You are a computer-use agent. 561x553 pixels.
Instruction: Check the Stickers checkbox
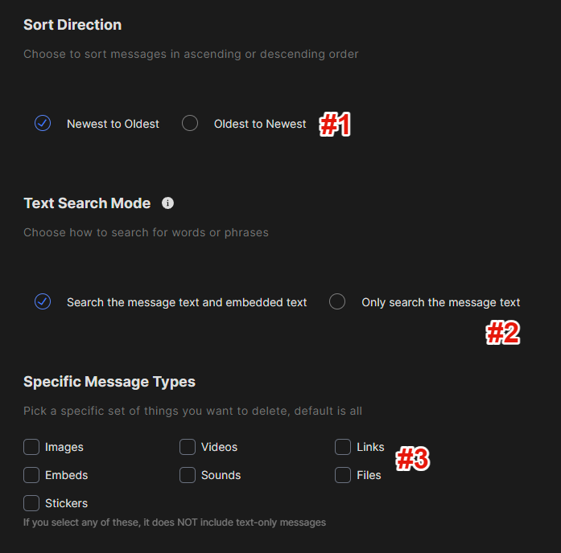(x=31, y=503)
